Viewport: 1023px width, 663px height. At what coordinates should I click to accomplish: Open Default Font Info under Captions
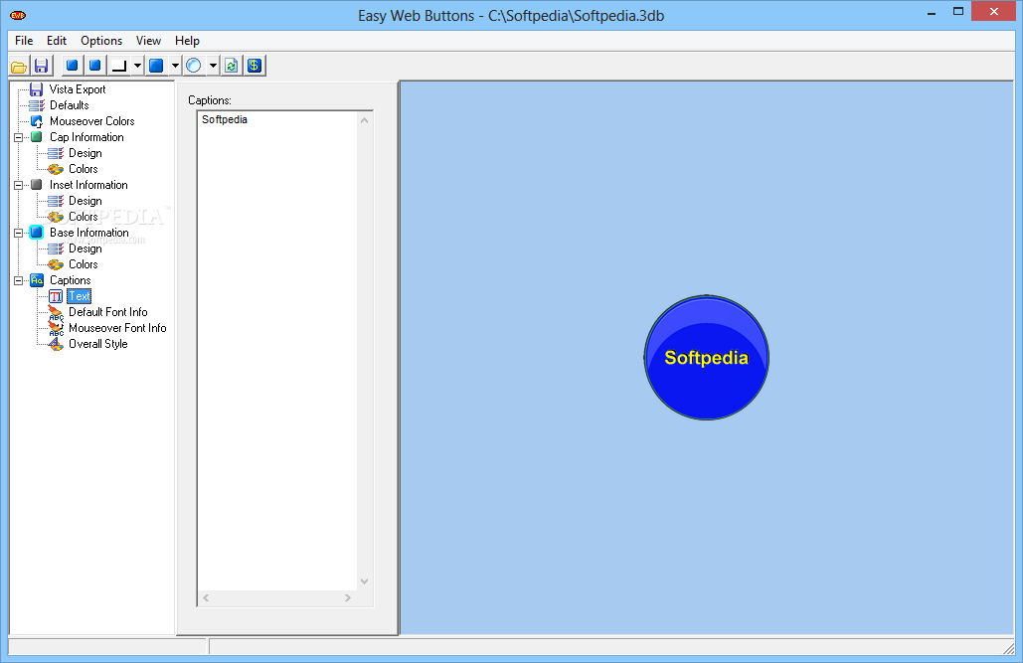108,312
